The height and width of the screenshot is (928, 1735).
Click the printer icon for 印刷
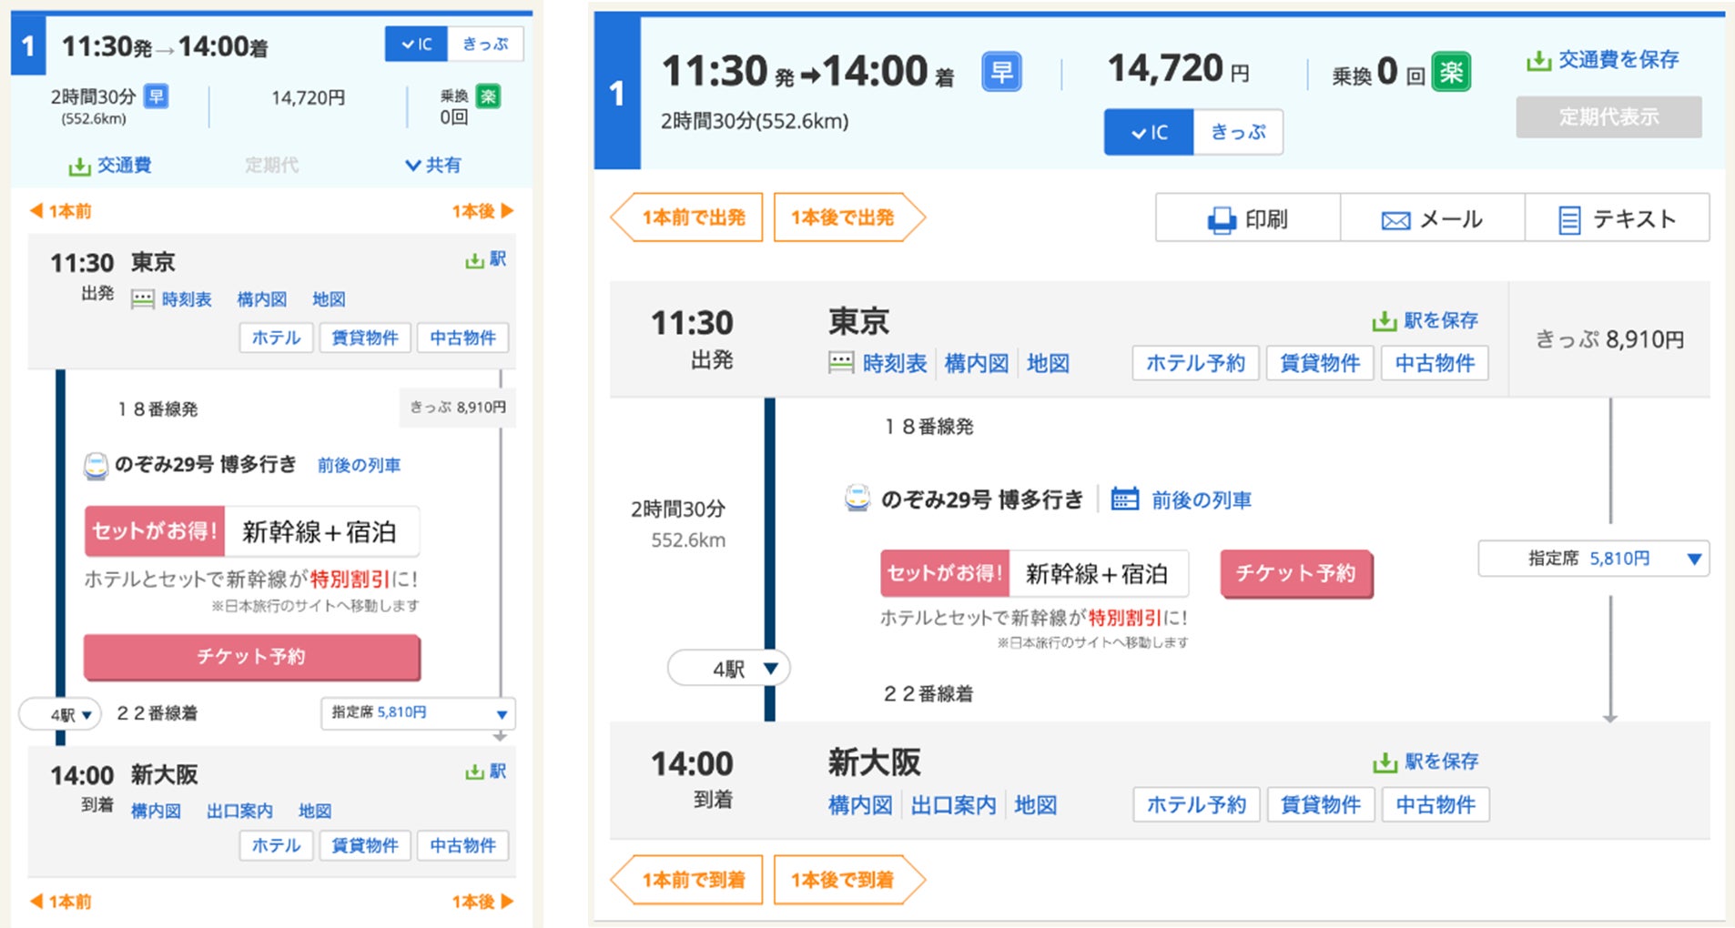click(x=1221, y=220)
